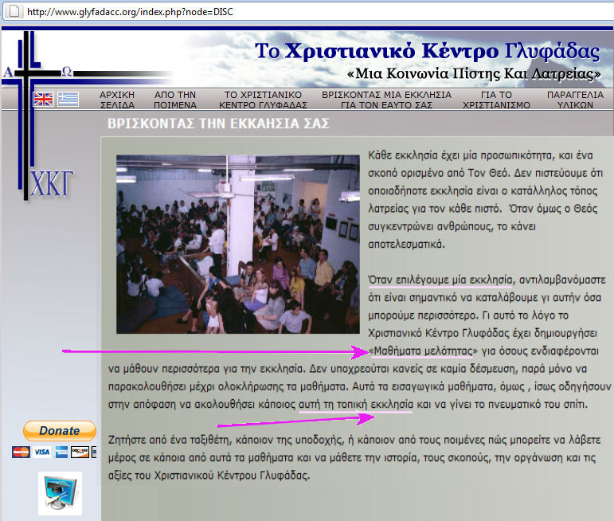Click the Donate button
The width and height of the screenshot is (614, 521).
(60, 431)
